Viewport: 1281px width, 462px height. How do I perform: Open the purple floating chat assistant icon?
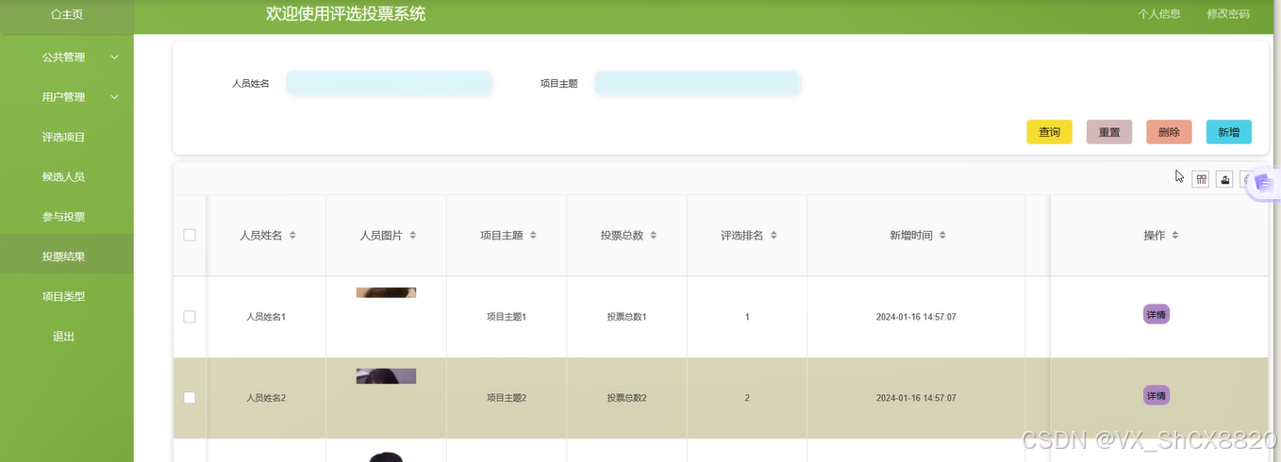1264,184
